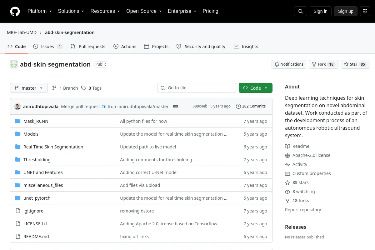The width and height of the screenshot is (375, 250).
Task: Click the Readme book icon
Action: [287, 146]
